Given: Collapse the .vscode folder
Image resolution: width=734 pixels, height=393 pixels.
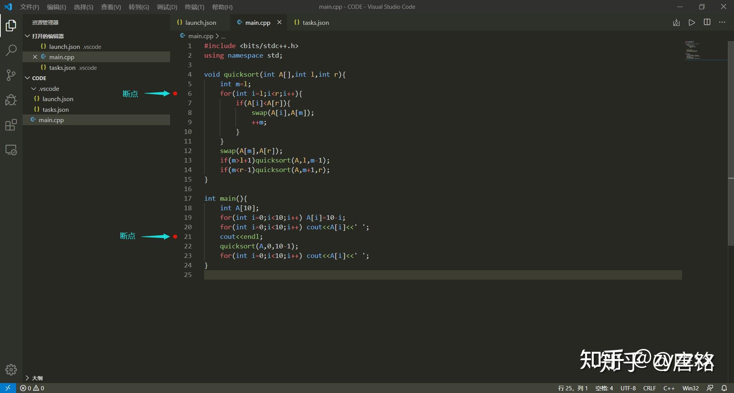Looking at the screenshot, I should pos(34,89).
